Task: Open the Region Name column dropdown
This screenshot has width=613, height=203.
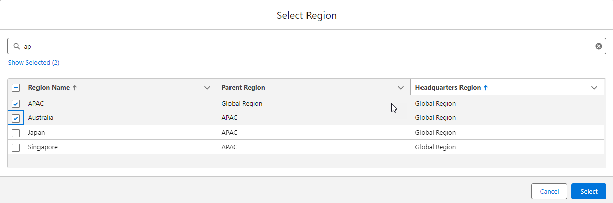Action: tap(207, 88)
